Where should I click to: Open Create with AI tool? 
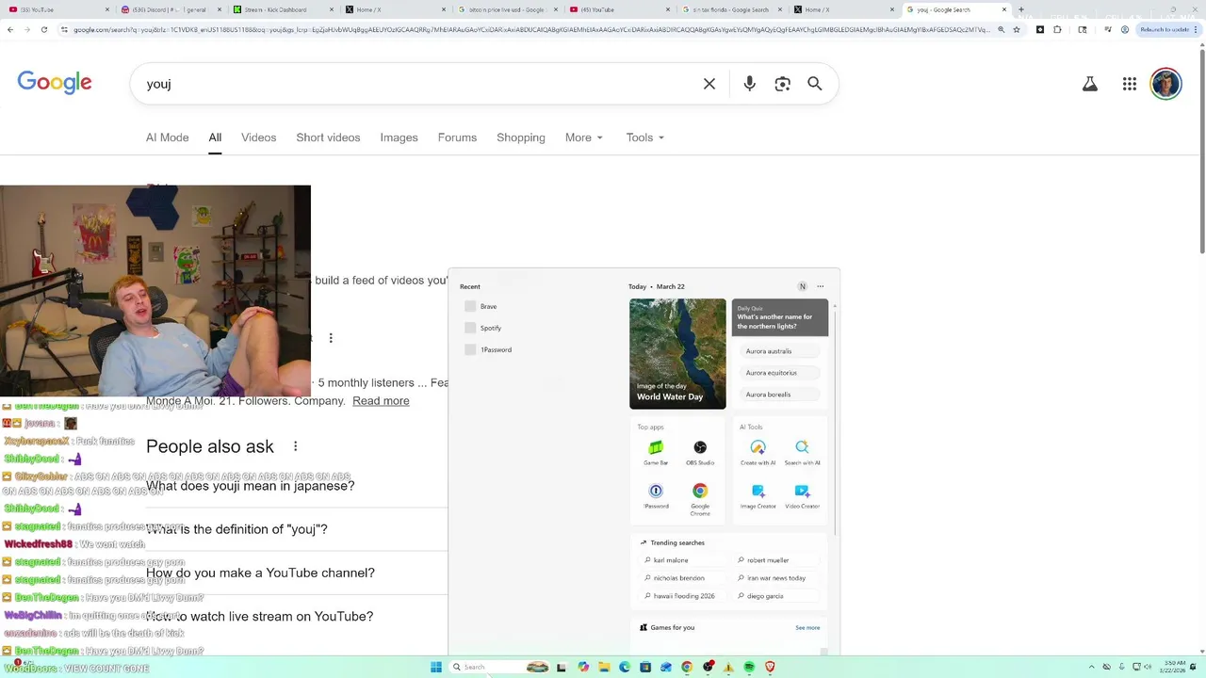coord(758,452)
